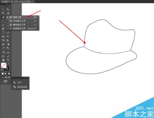Tear off the Pen tool flyout panel
The height and width of the screenshot is (118, 154).
tap(38, 23)
